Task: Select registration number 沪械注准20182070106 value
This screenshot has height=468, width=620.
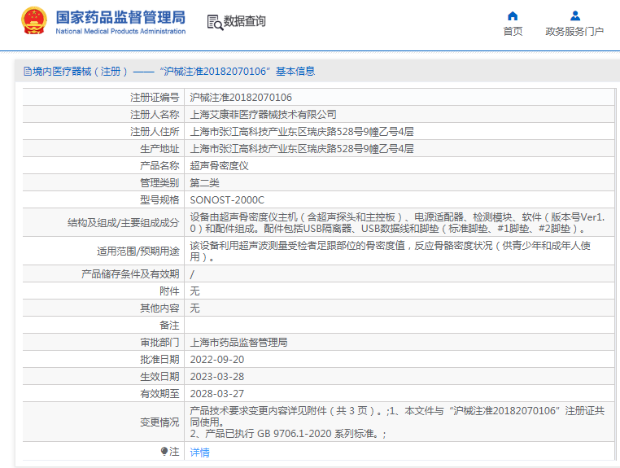Action: 241,98
